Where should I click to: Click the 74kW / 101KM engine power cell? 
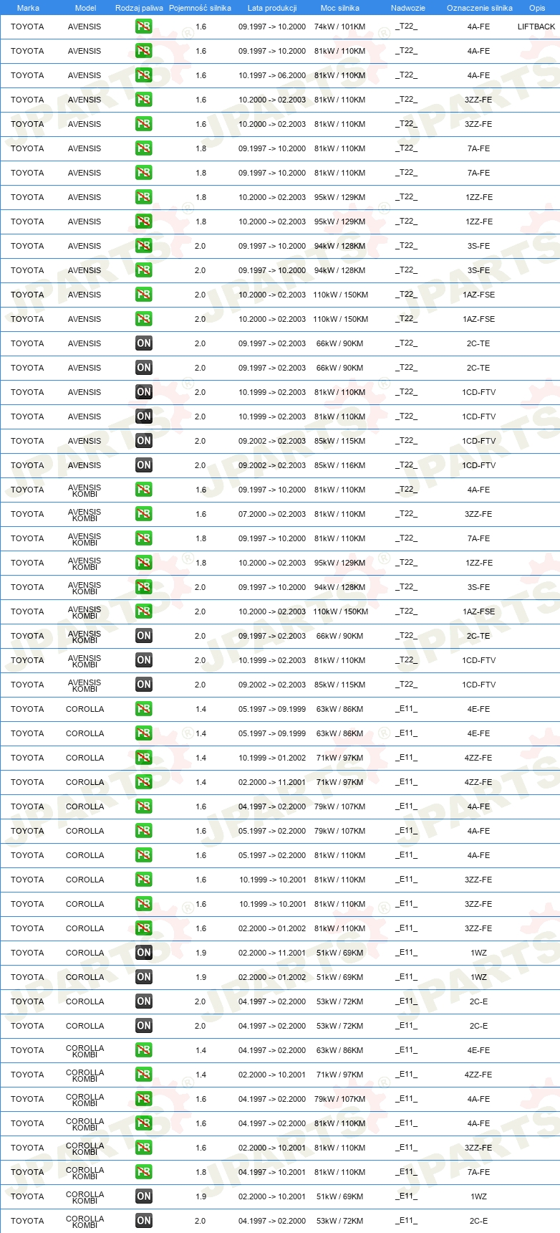[x=339, y=27]
